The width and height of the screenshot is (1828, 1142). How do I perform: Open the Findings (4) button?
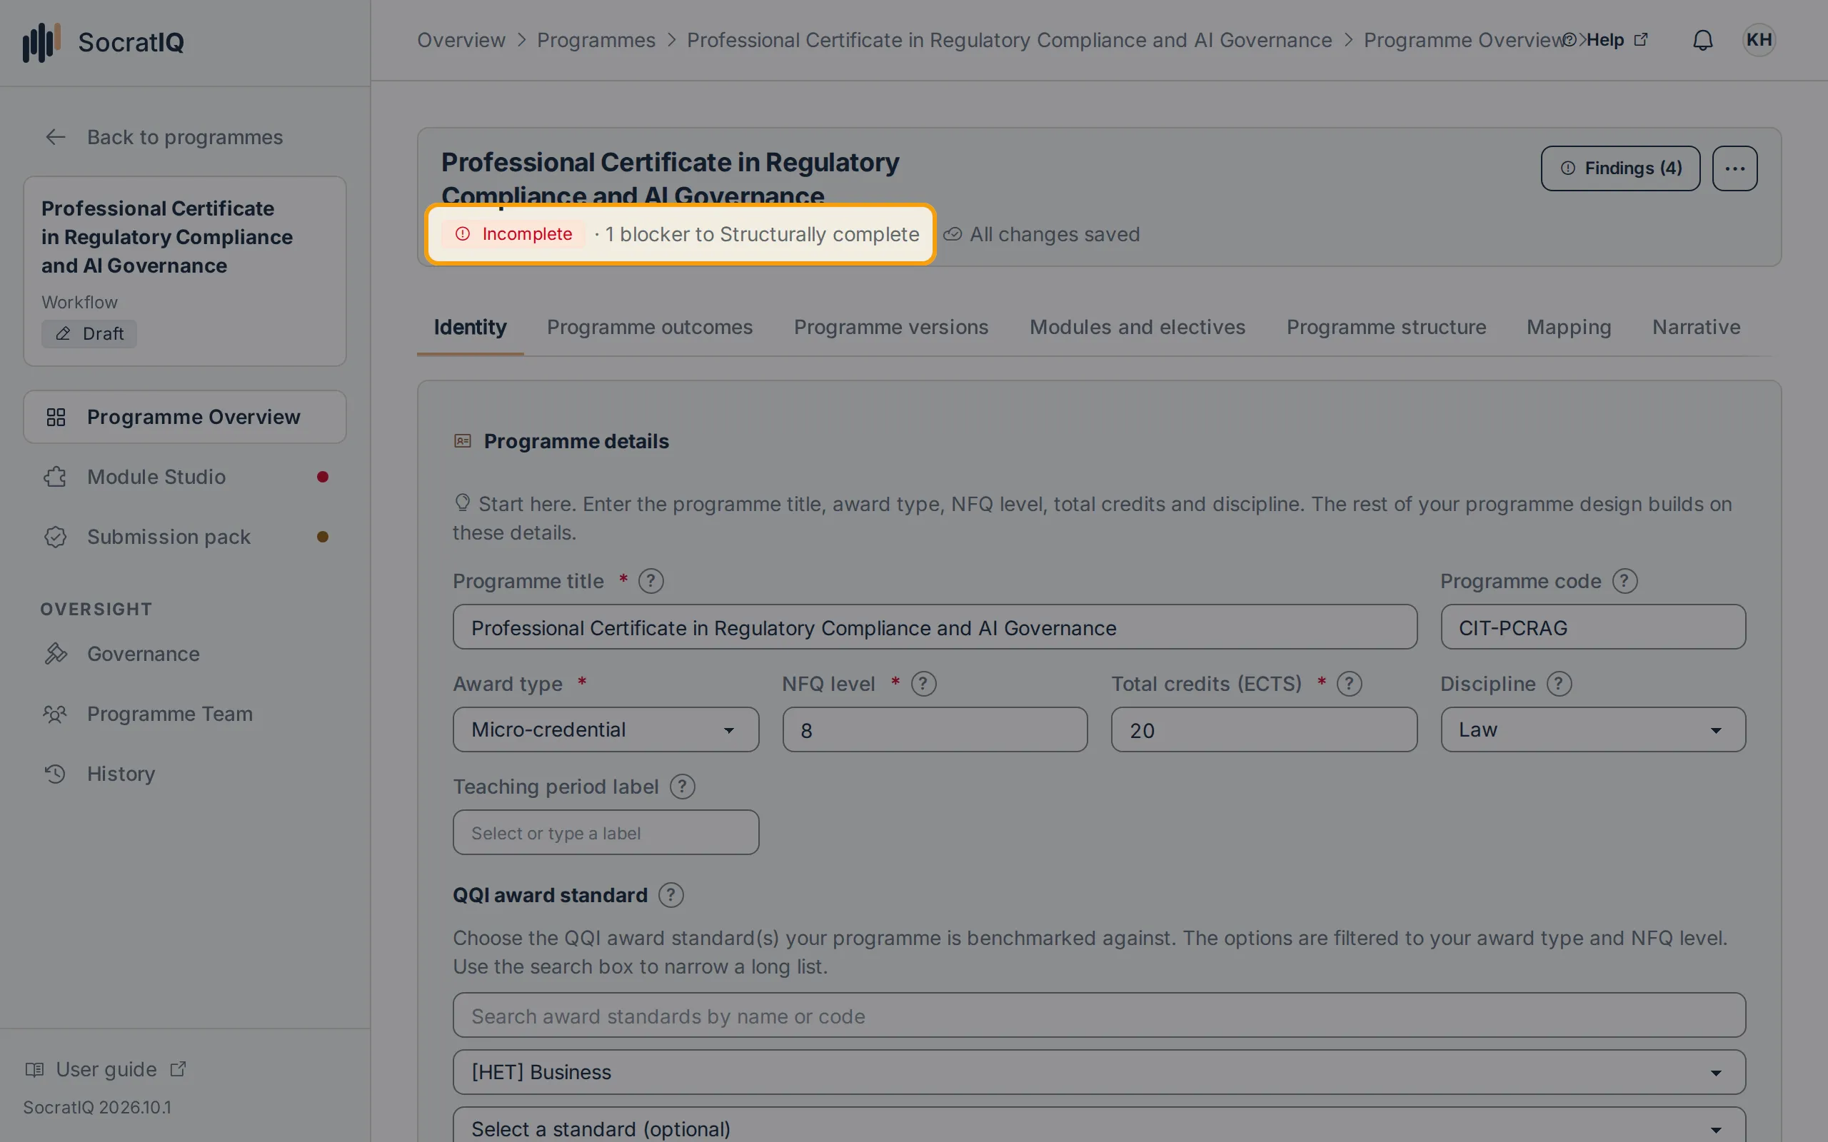tap(1620, 168)
